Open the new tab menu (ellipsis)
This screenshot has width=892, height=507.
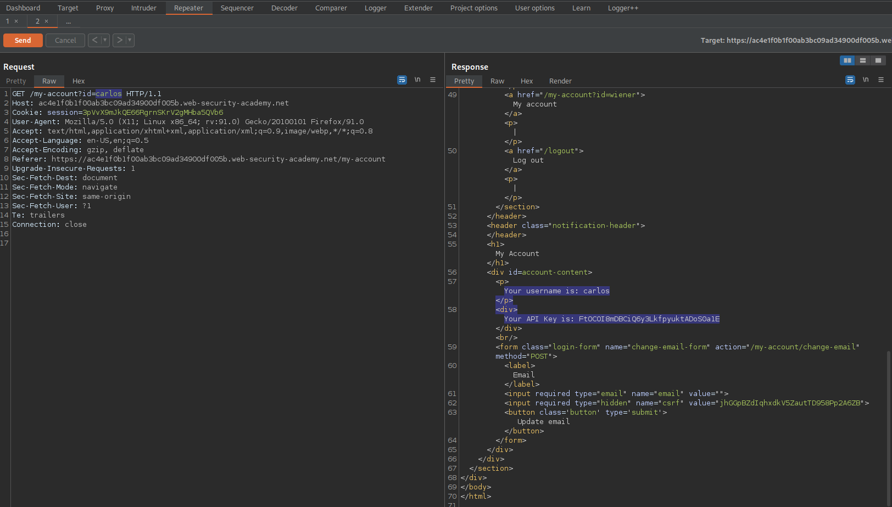click(69, 21)
